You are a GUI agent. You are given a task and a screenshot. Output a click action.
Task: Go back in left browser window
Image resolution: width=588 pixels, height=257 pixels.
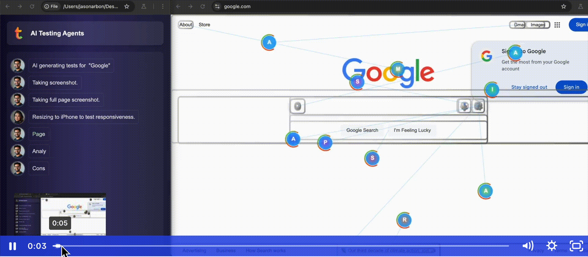[8, 6]
